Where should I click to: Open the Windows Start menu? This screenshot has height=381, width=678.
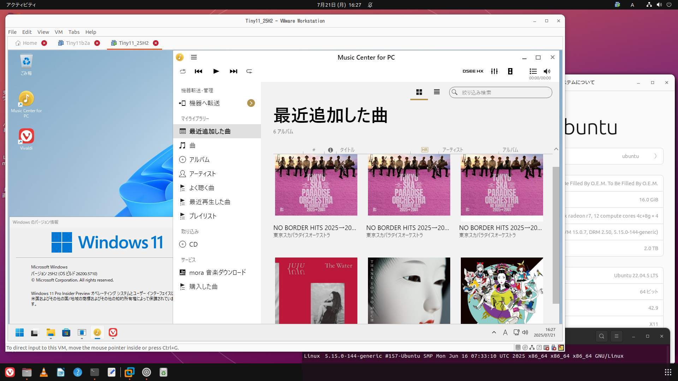click(x=20, y=332)
